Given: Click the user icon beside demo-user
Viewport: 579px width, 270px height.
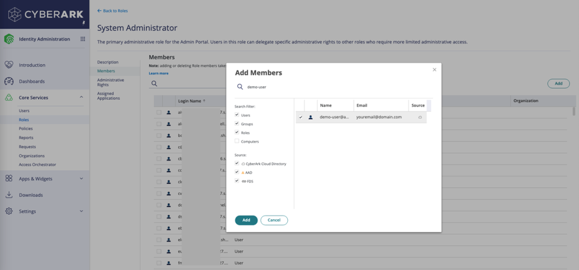Looking at the screenshot, I should [310, 117].
